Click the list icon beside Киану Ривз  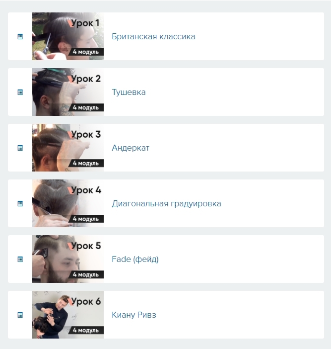tap(20, 315)
